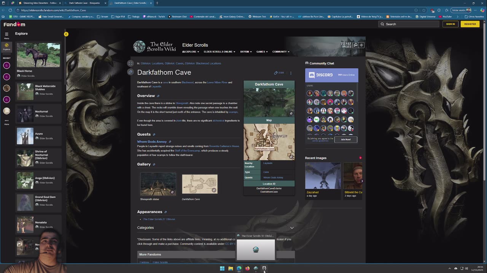Open the Explore compass icon in sidebar
Viewport: 487px width, 273px height.
pyautogui.click(x=6, y=47)
